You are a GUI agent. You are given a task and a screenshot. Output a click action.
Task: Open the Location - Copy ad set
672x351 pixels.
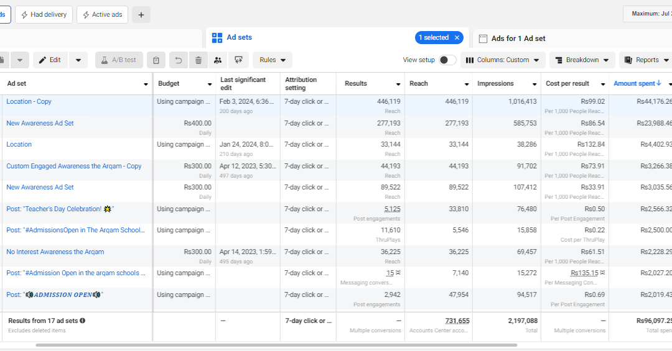(x=29, y=101)
